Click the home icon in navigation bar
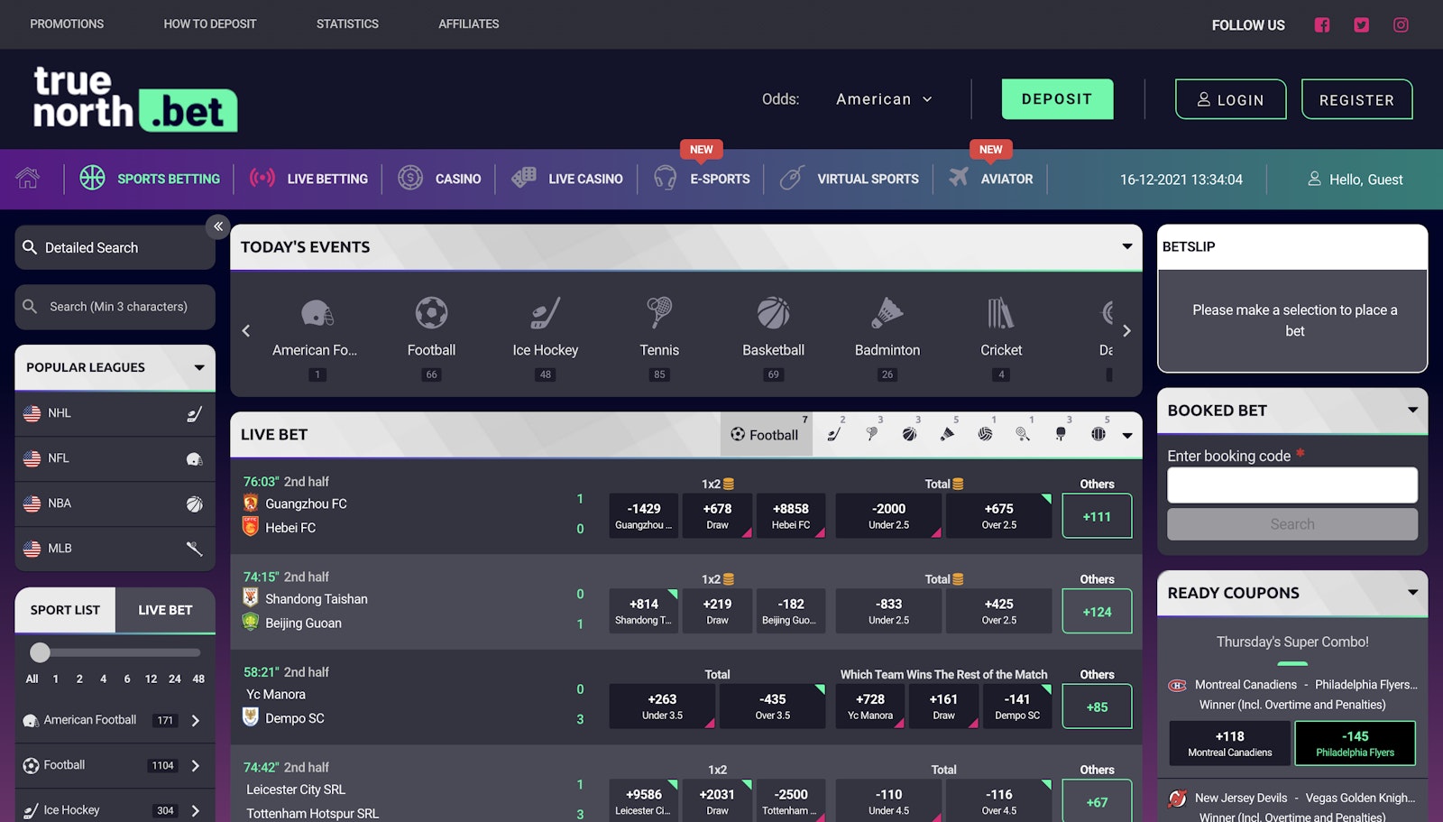Image resolution: width=1443 pixels, height=822 pixels. pos(28,179)
